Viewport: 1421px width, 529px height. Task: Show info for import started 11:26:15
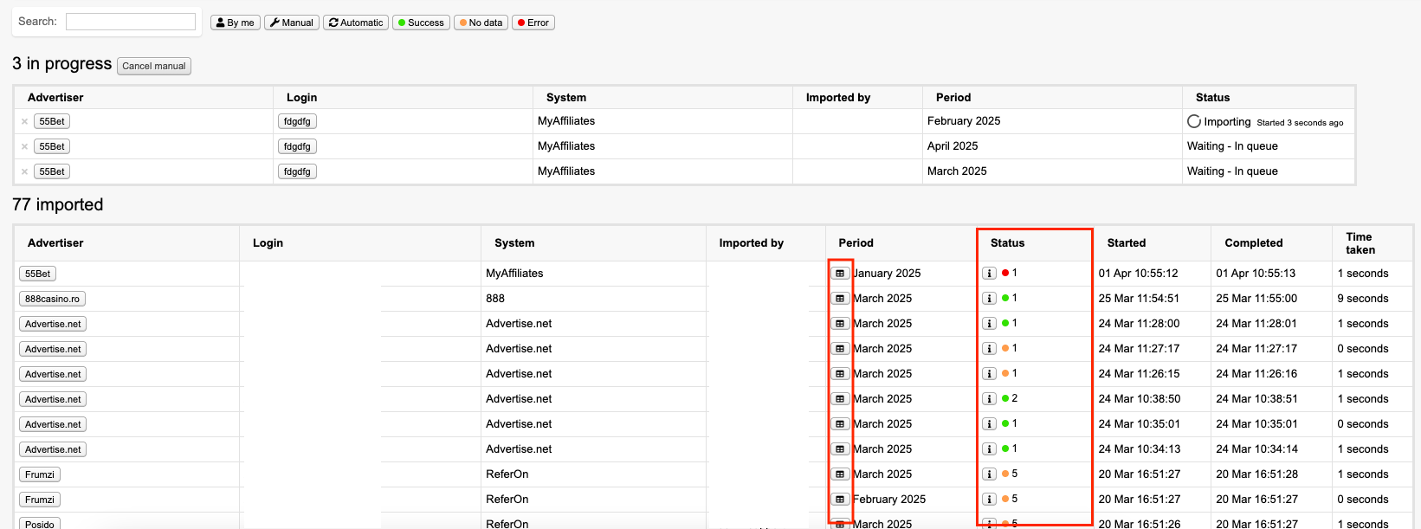click(x=989, y=374)
